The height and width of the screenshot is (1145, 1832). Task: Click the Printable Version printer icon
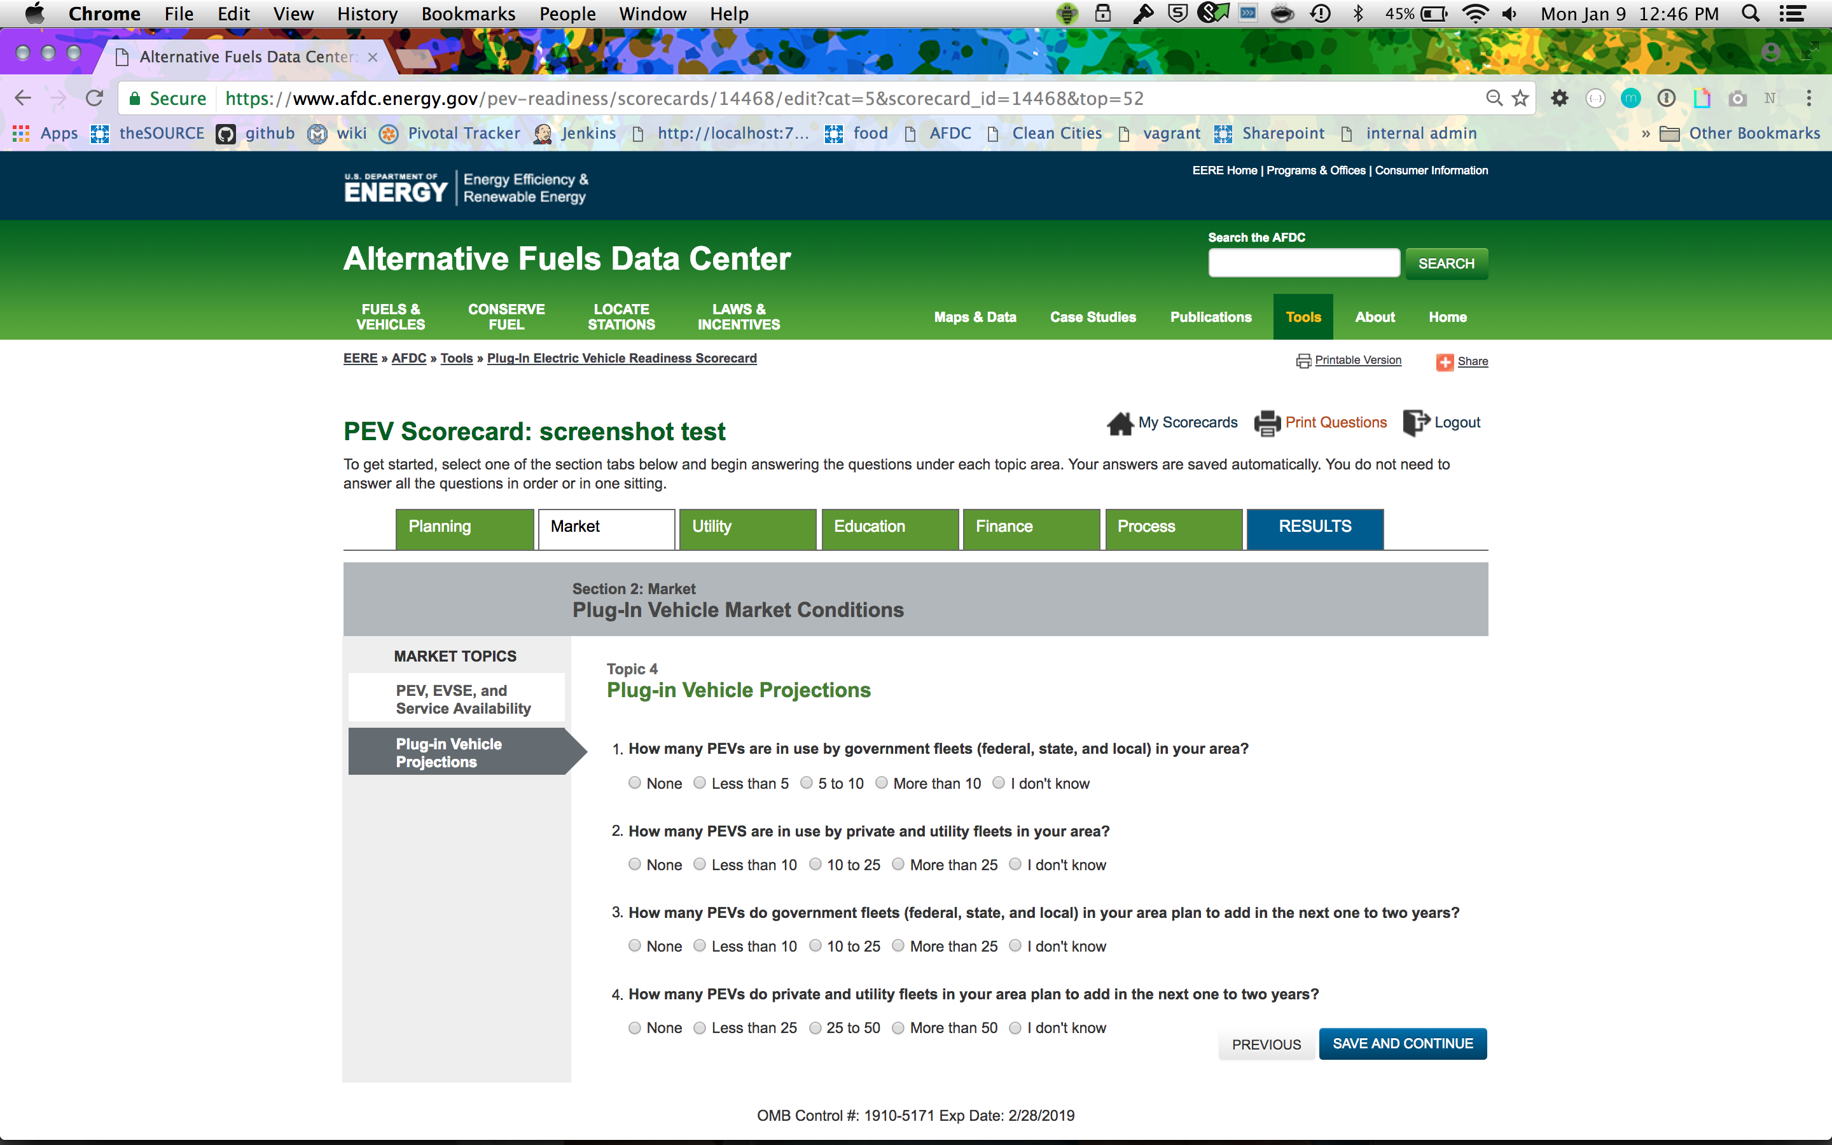1303,361
